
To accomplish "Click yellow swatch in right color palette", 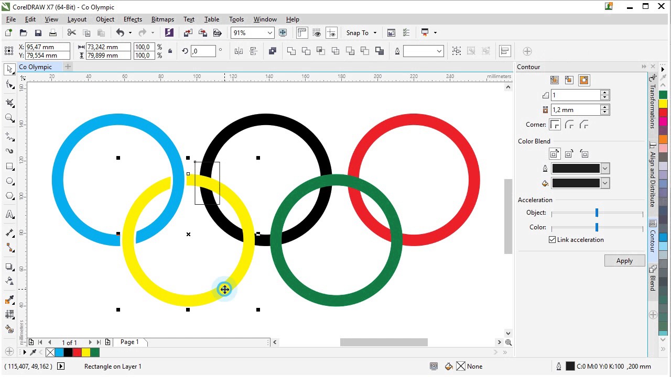I will 663,104.
